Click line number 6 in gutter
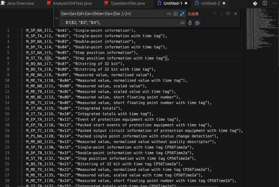This screenshot has width=279, height=187. coord(8,58)
